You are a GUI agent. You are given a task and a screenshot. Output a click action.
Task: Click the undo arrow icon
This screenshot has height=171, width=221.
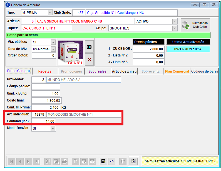point(112,161)
